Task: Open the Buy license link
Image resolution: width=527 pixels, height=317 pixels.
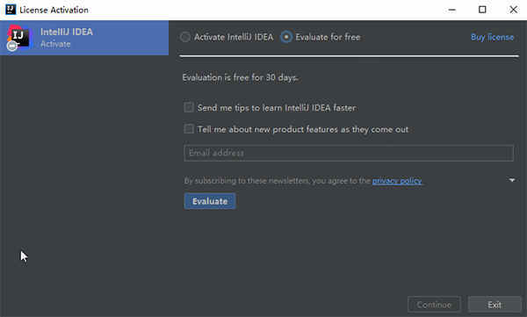Action: click(x=492, y=37)
